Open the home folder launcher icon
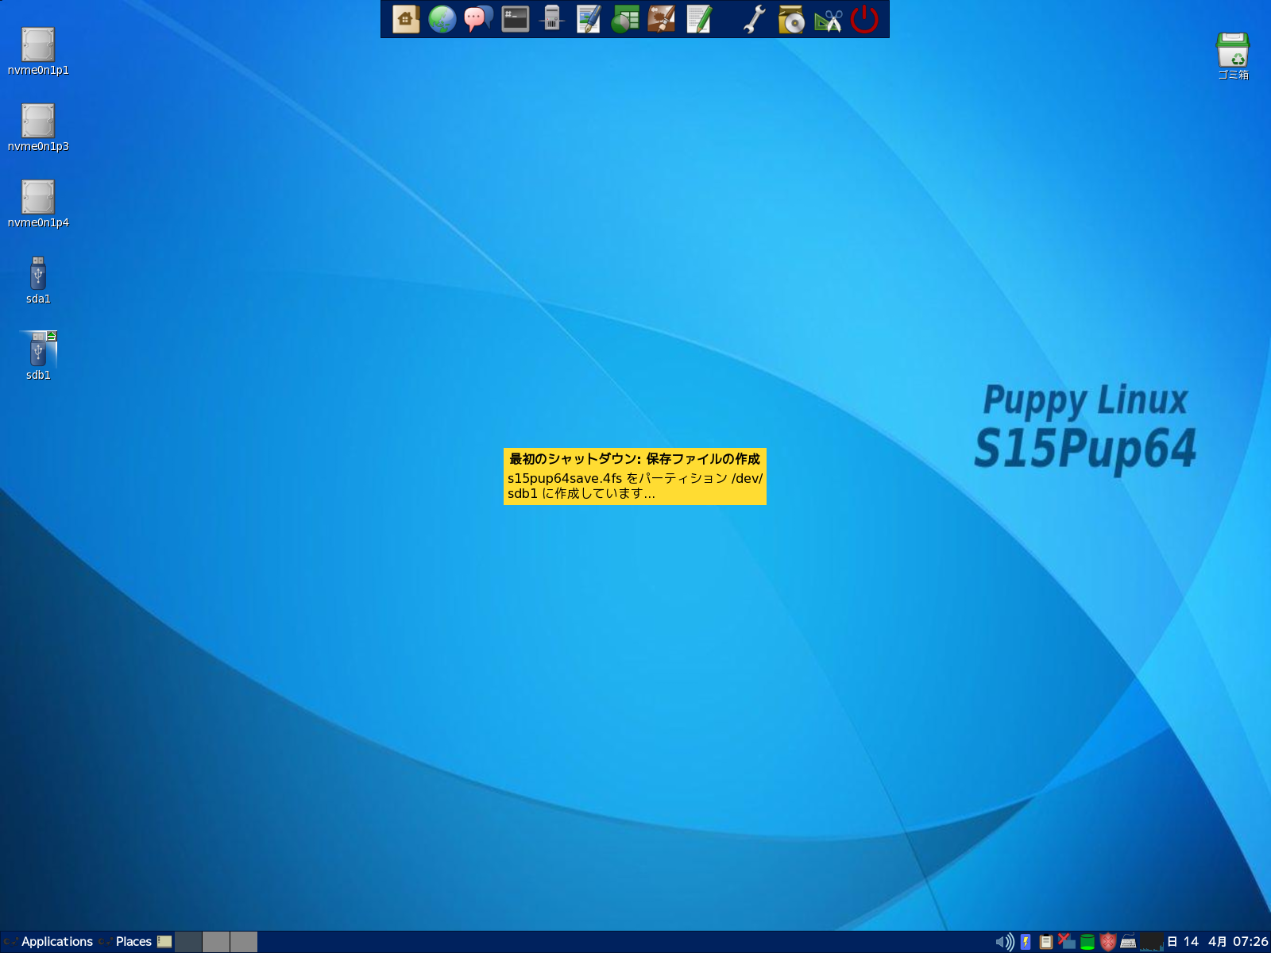 [x=406, y=19]
